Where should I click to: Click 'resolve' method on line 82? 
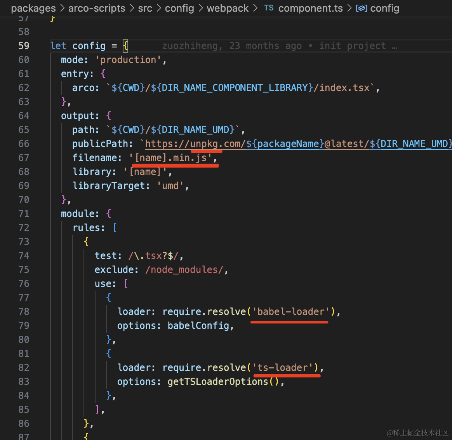[x=226, y=368]
